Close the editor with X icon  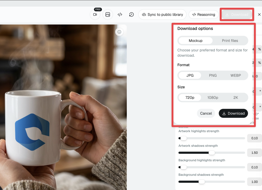(x=259, y=15)
